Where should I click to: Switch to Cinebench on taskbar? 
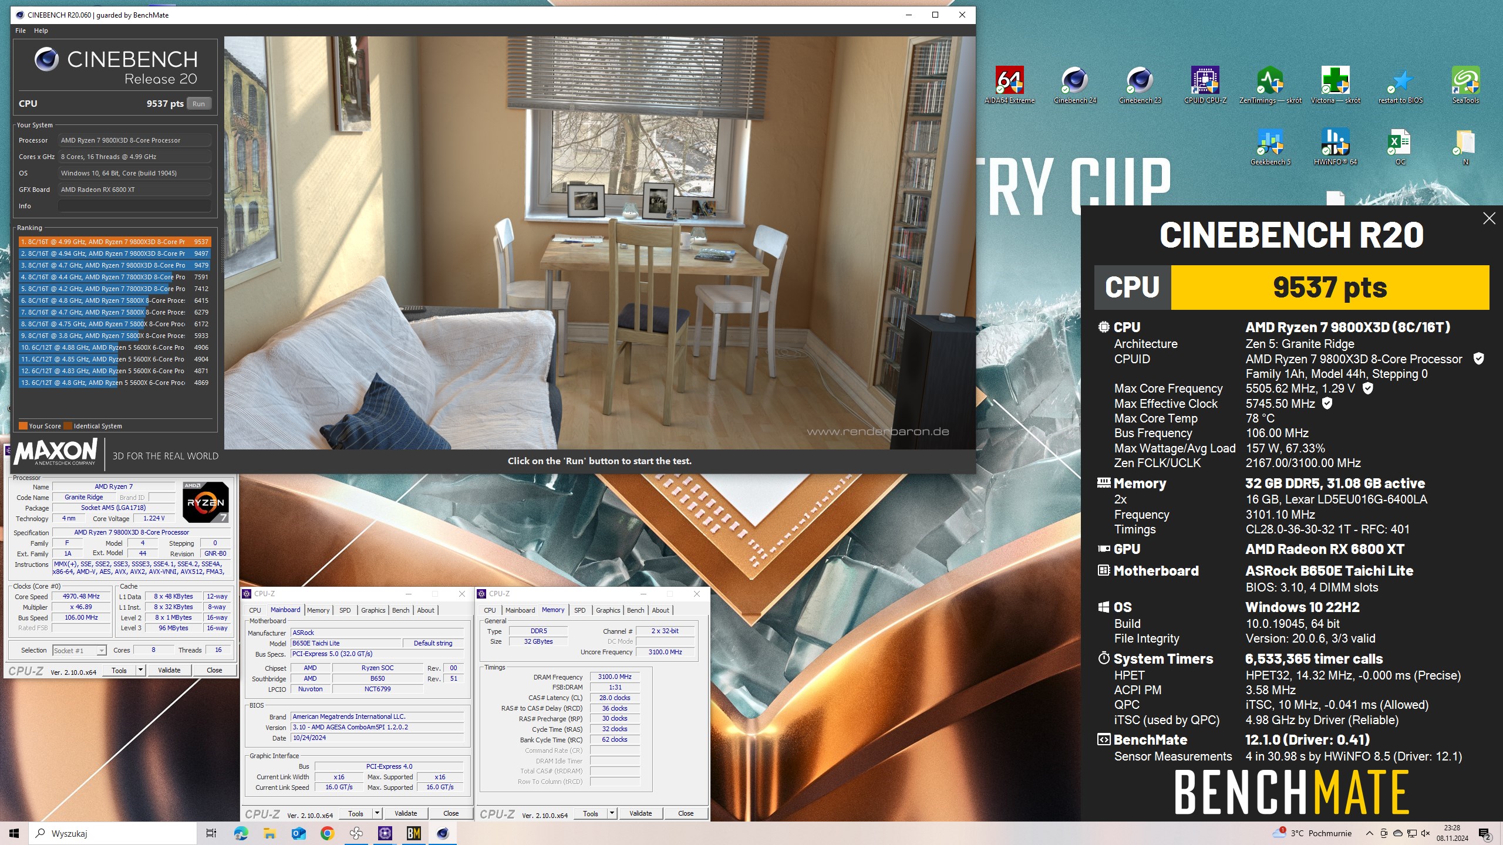(443, 833)
